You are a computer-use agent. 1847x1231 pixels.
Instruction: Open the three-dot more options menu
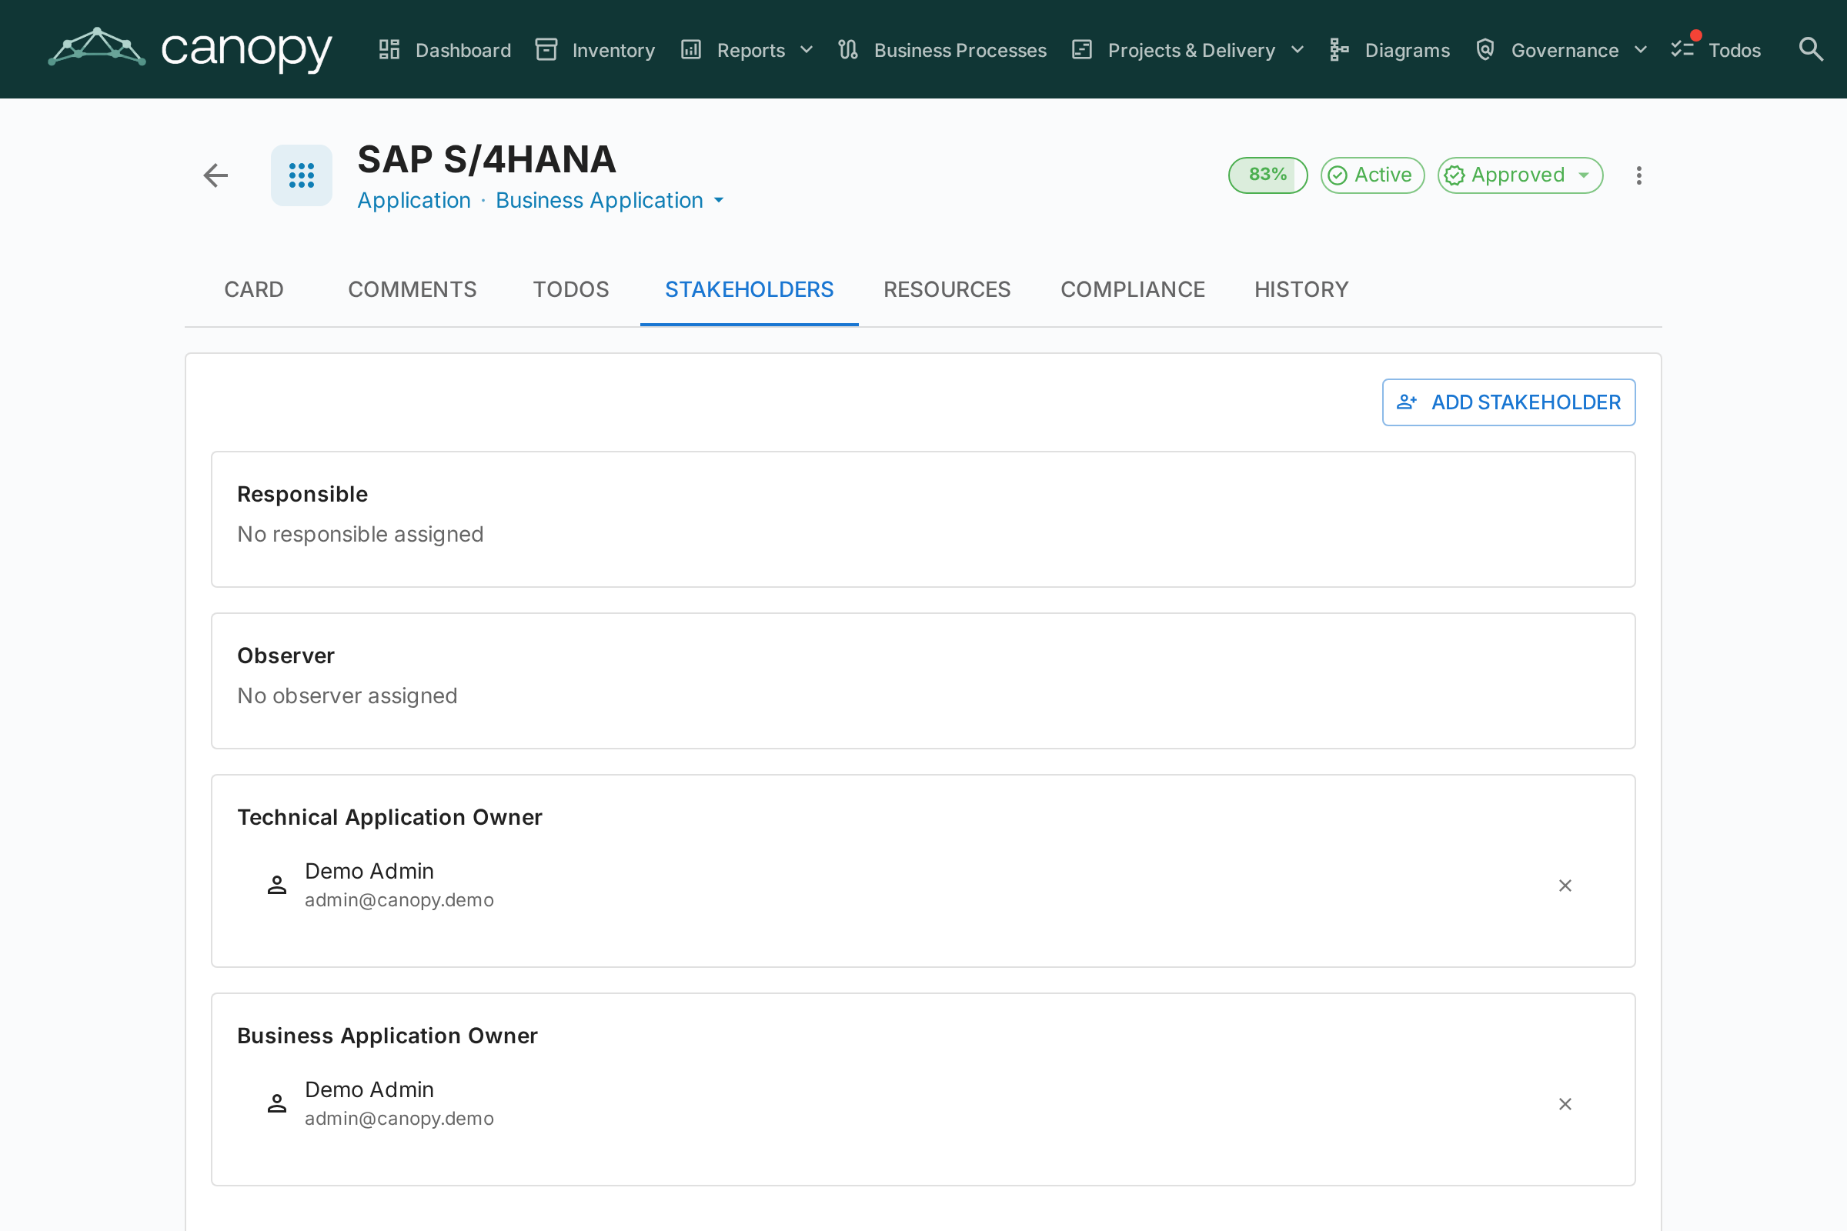[1639, 175]
